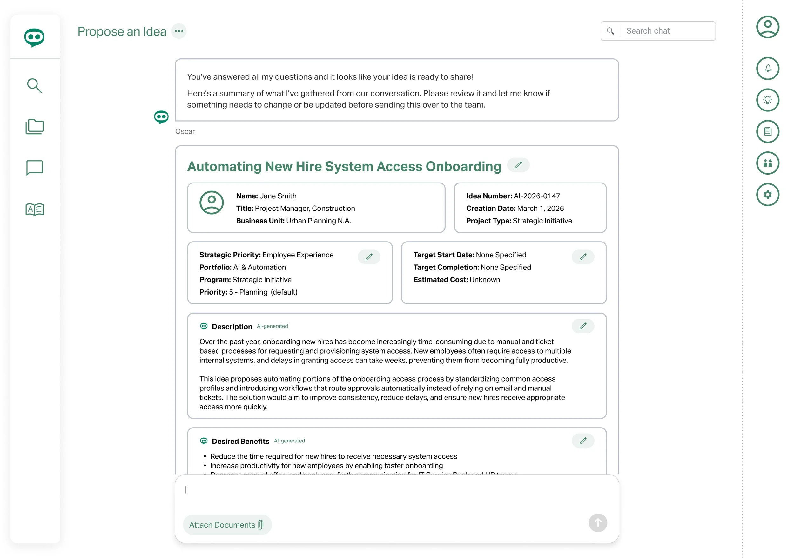794x558 pixels.
Task: Click the Title: Project Manager, Construction line
Action: [295, 208]
